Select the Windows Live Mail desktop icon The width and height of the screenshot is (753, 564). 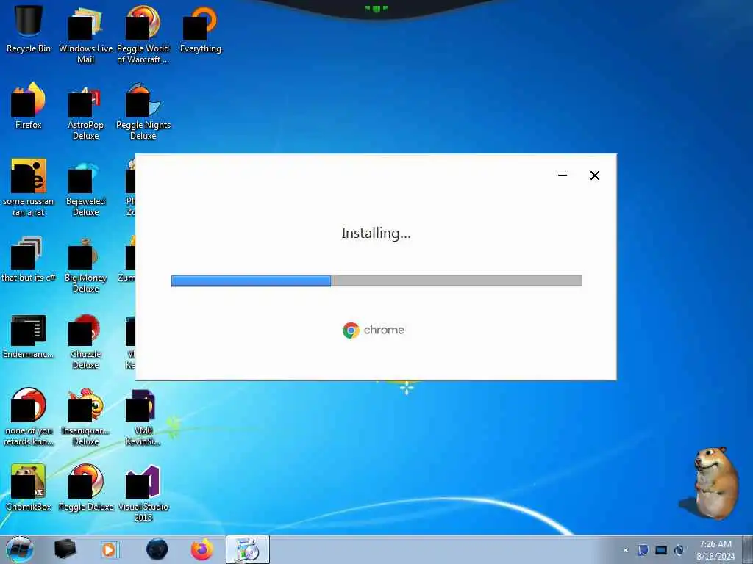click(x=85, y=35)
